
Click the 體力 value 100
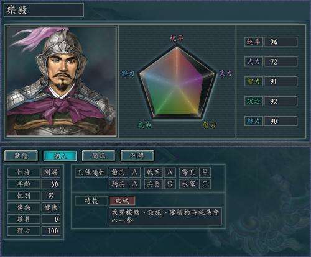pos(51,231)
